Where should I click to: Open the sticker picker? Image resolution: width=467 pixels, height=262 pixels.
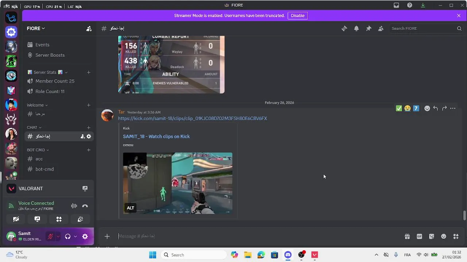pos(432,237)
